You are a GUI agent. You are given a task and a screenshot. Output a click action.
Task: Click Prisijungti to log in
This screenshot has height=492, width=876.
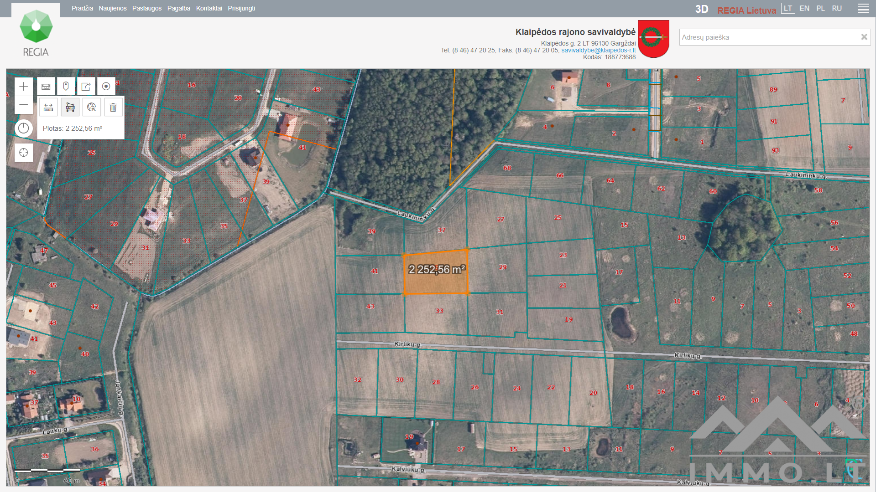tap(241, 8)
